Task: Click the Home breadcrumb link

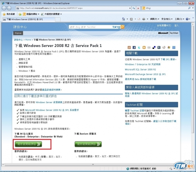Action: pos(28,40)
